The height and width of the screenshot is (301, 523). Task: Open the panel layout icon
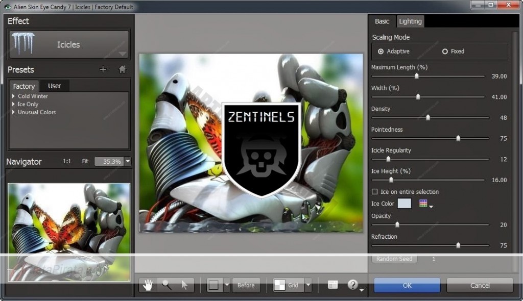click(x=332, y=285)
